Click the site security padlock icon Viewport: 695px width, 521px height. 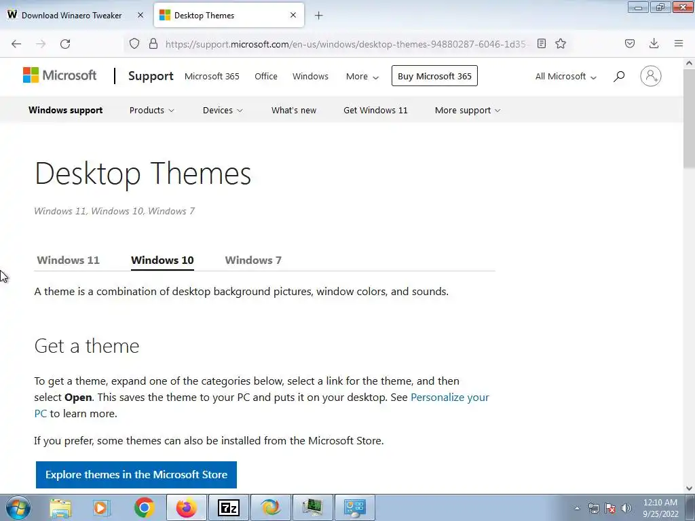click(153, 43)
